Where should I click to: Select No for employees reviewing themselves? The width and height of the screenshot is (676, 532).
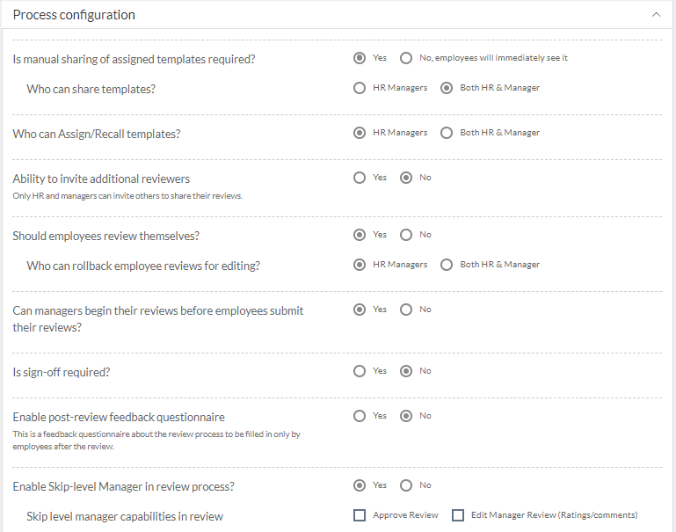tap(405, 235)
